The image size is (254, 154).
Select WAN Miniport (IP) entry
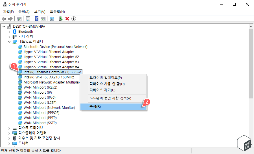tap(38, 93)
